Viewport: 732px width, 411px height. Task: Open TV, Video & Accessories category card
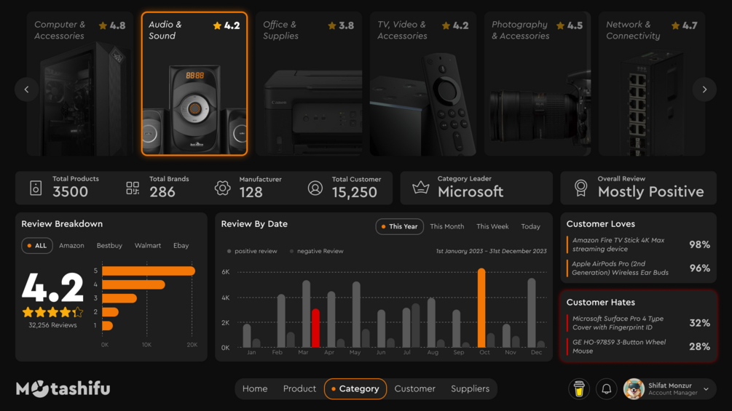423,84
